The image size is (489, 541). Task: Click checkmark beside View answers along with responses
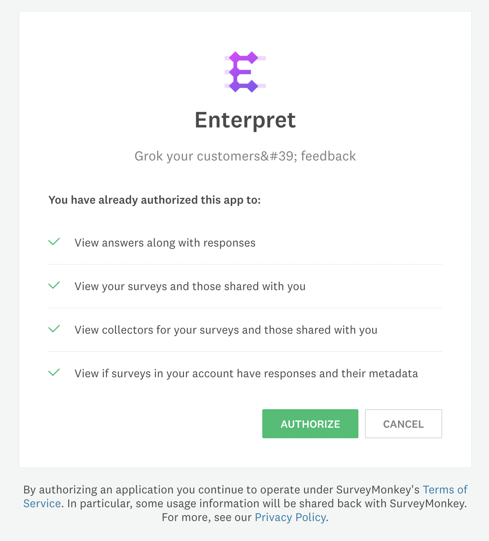(x=54, y=242)
